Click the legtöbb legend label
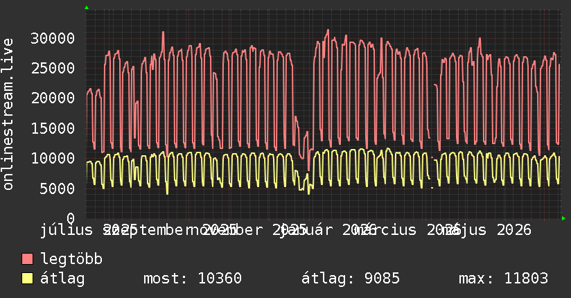 (x=71, y=258)
